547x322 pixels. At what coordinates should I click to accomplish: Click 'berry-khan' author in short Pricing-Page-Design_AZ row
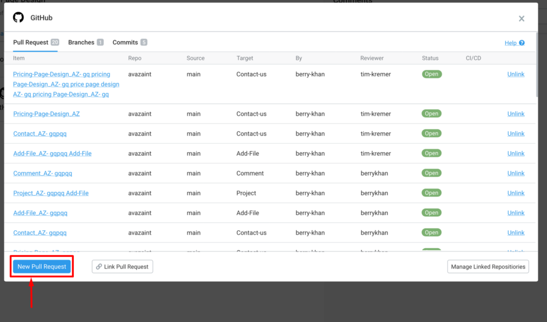pyautogui.click(x=310, y=114)
